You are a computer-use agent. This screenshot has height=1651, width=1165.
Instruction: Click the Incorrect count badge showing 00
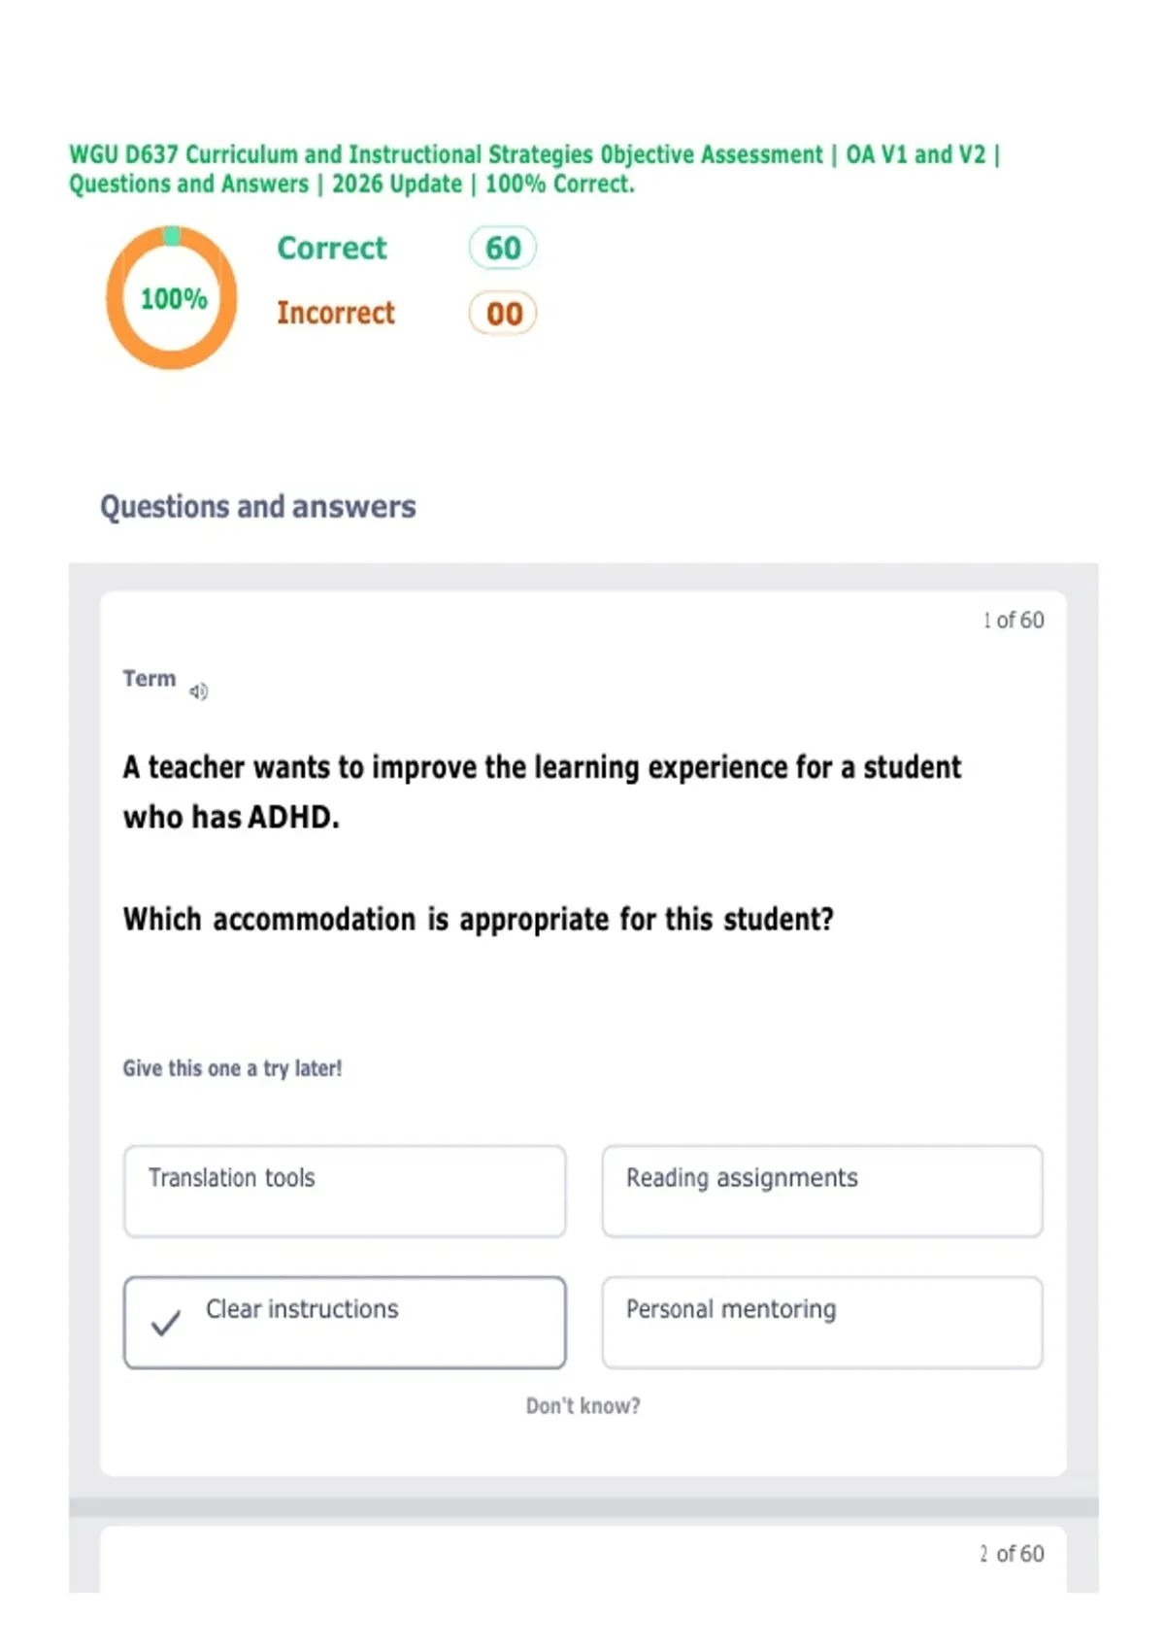tap(503, 314)
